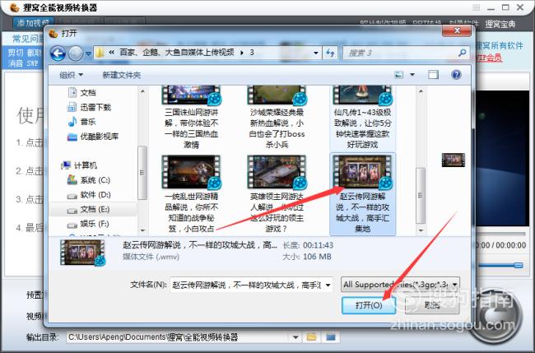Screen dimensions: 535x353
Task: Select 优酷影视库 in navigation pane
Action: (x=93, y=137)
